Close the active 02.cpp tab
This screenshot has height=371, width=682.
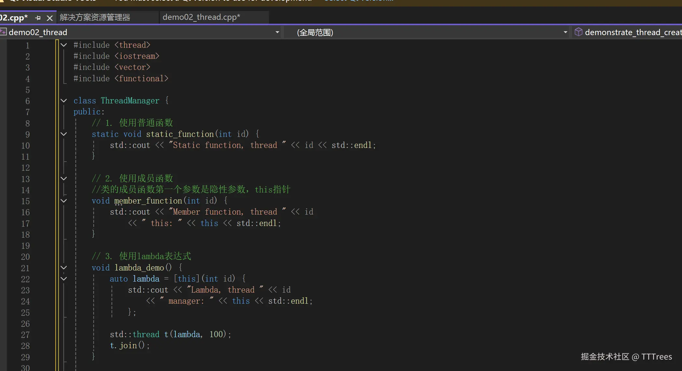tap(50, 18)
